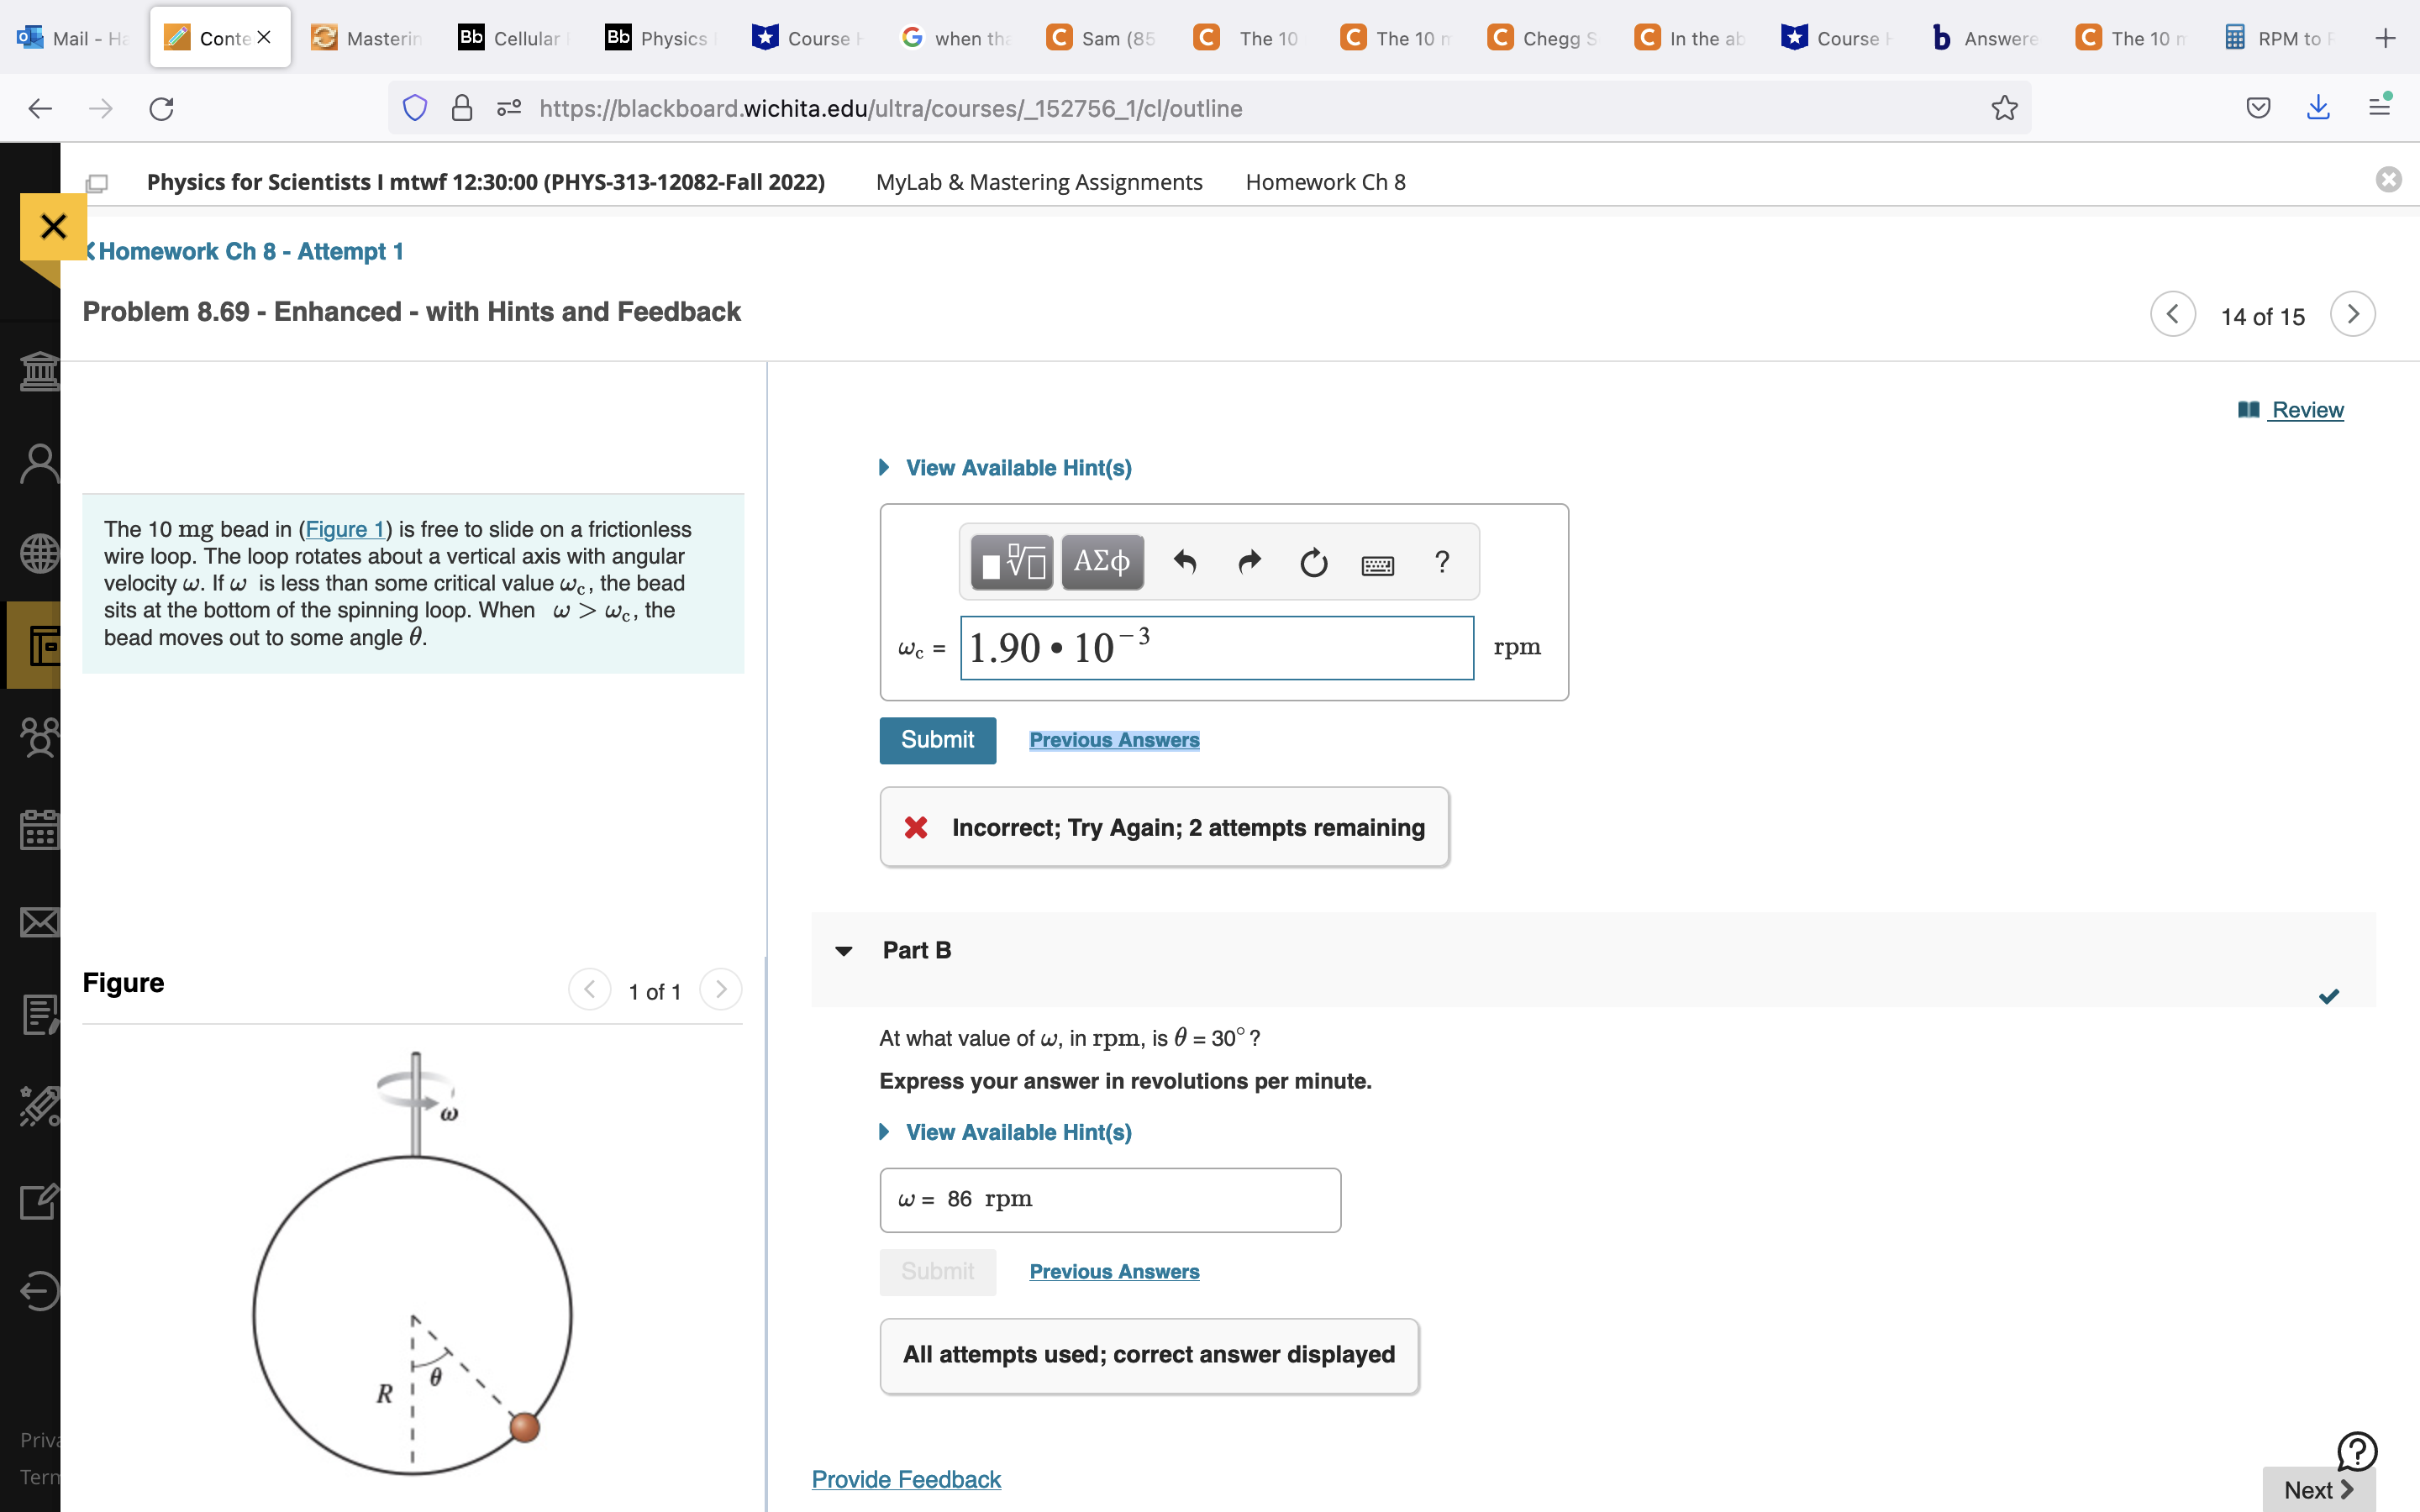2420x1512 pixels.
Task: Click the previous problem arrow button
Action: (x=2176, y=315)
